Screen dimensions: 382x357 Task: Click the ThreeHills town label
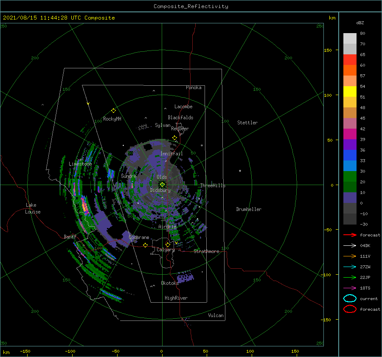[x=213, y=186]
